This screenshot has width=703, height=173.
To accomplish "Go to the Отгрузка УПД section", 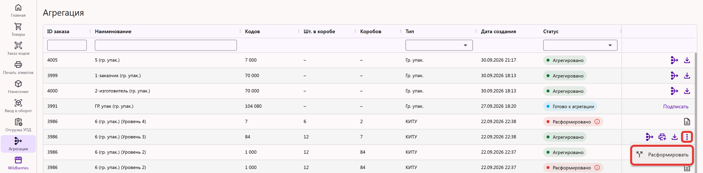I will pos(18,125).
